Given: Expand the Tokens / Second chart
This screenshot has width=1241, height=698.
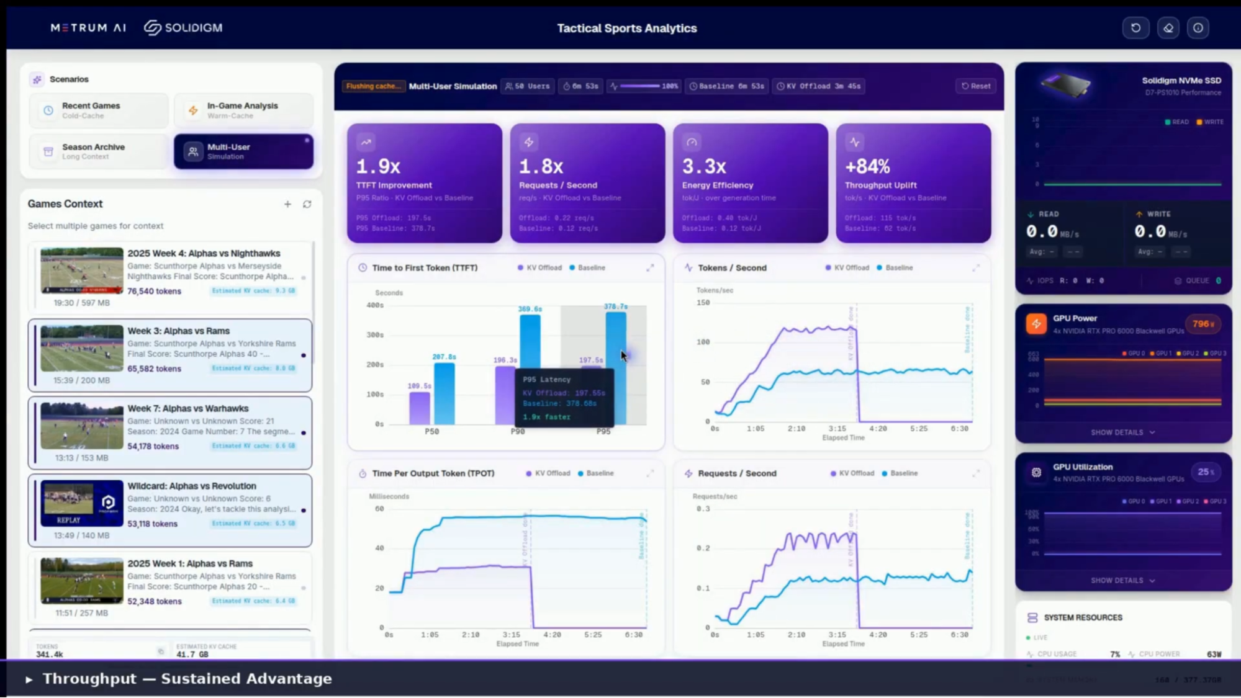Looking at the screenshot, I should point(976,268).
